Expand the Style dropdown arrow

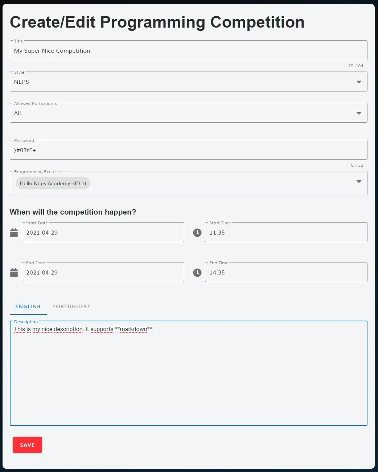coord(359,82)
